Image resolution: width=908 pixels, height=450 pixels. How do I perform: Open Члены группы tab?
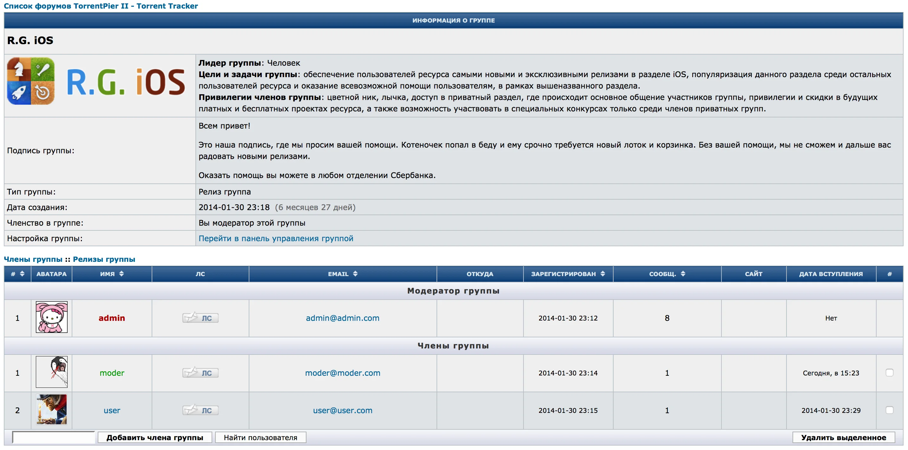tap(33, 259)
